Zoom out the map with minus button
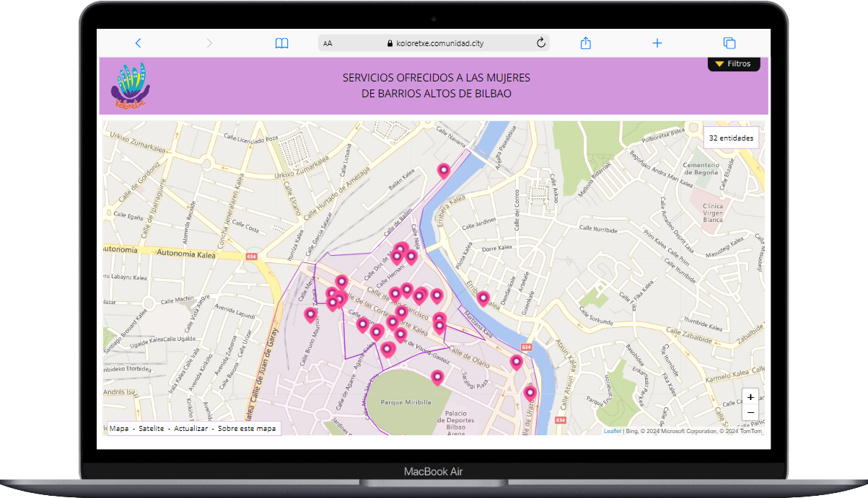The height and width of the screenshot is (498, 868). (750, 412)
